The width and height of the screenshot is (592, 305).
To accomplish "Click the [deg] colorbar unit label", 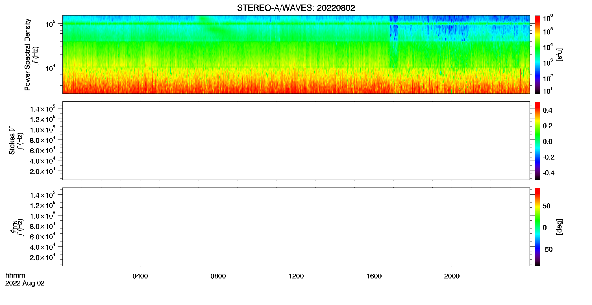I will (x=560, y=227).
